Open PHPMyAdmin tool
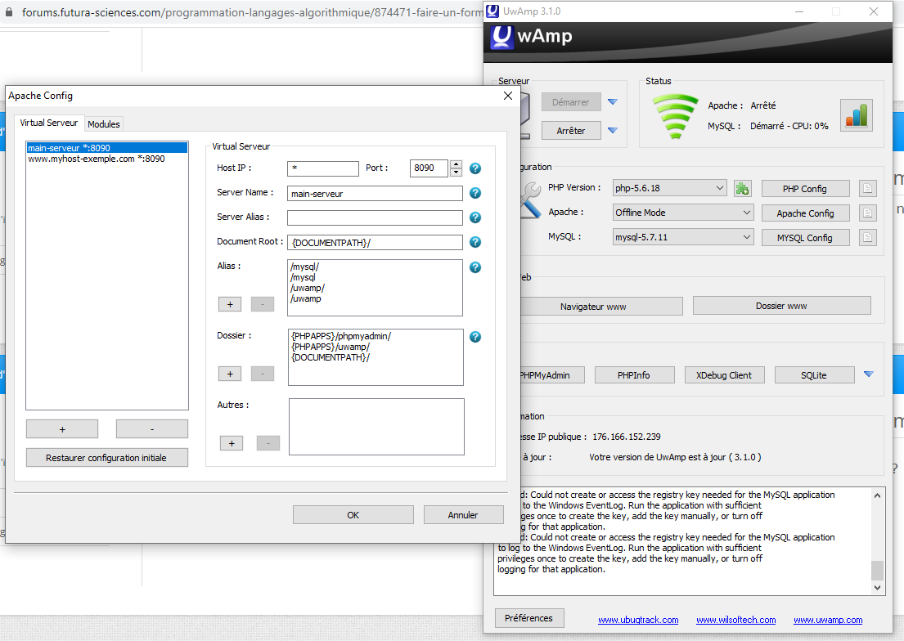The image size is (904, 641). click(x=551, y=375)
